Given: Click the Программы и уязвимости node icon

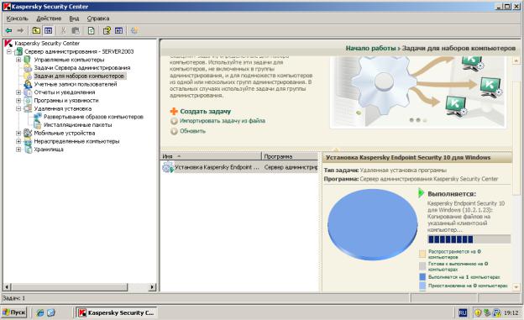Looking at the screenshot, I should point(28,100).
